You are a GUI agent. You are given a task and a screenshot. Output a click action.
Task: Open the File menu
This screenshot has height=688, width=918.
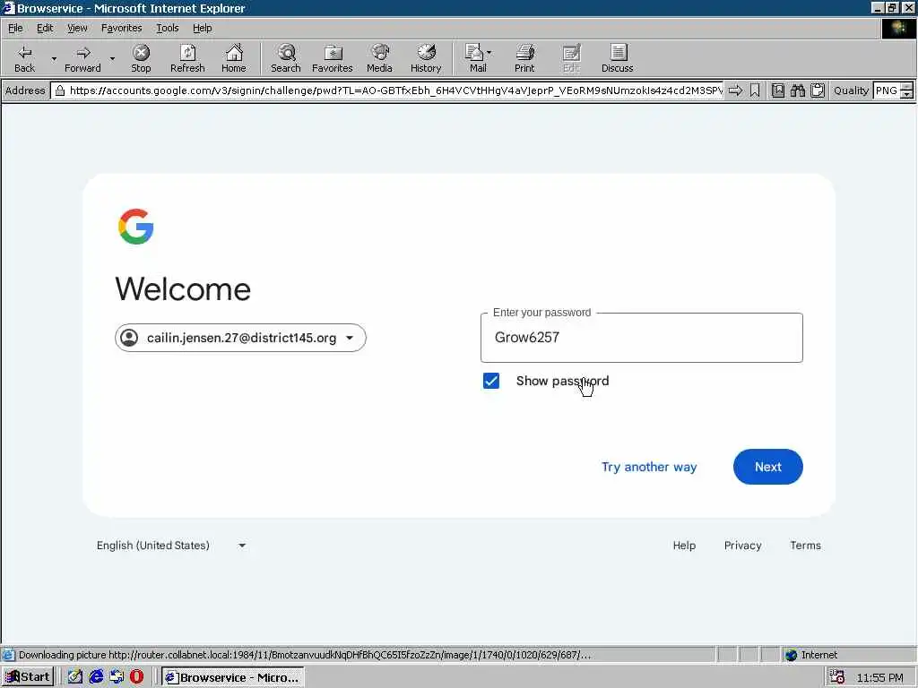pyautogui.click(x=15, y=28)
